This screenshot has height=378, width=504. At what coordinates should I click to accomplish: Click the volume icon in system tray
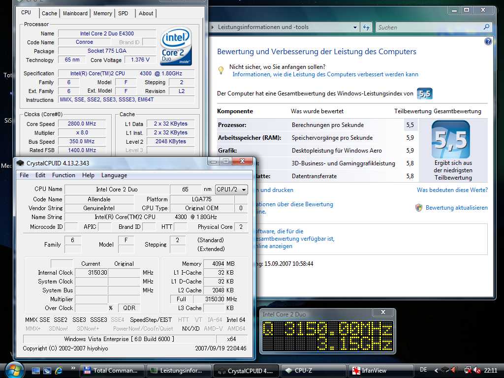pos(477,370)
